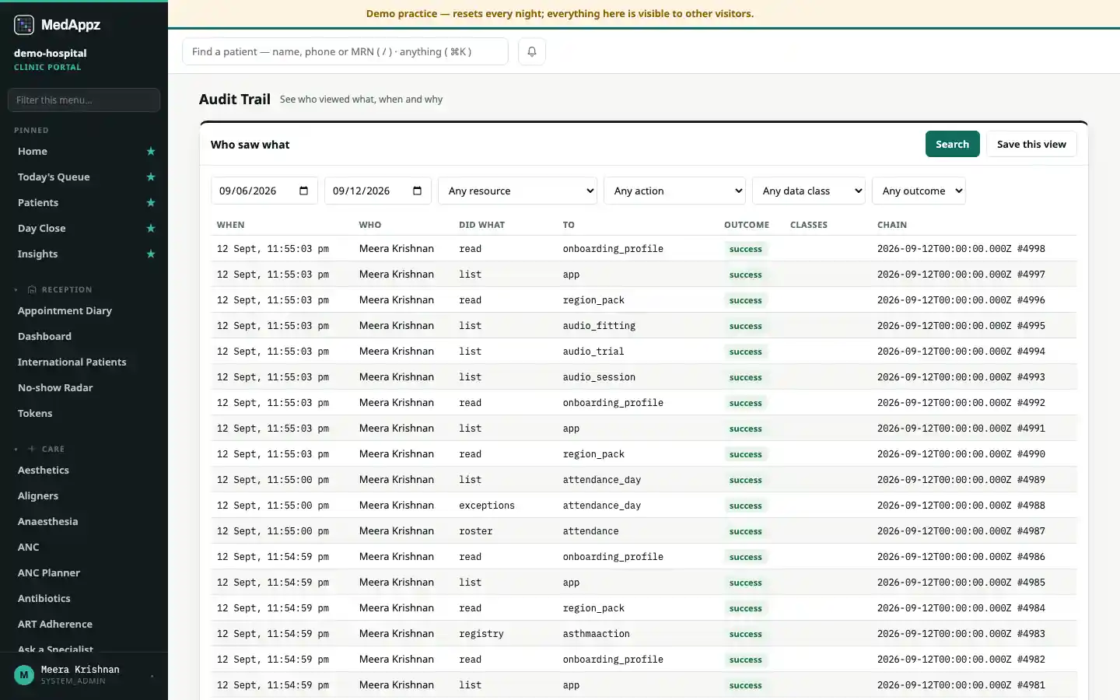Click 'audio_fitting' resource cell

[599, 326]
